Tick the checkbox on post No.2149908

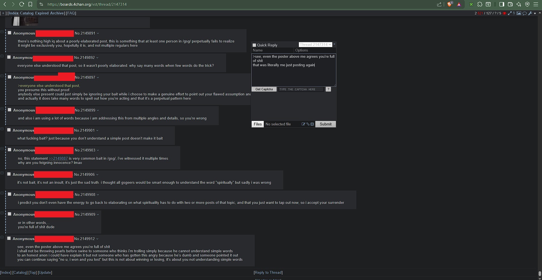pyautogui.click(x=9, y=194)
